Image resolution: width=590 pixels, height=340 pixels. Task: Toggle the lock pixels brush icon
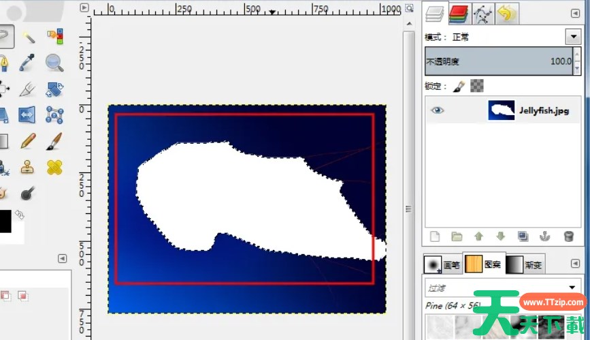458,86
